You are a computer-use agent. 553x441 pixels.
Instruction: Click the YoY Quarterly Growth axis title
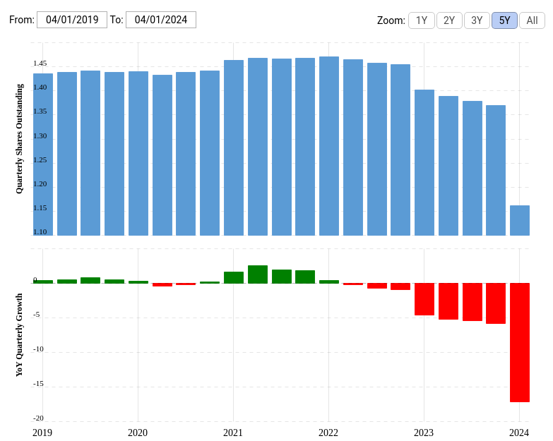click(19, 335)
